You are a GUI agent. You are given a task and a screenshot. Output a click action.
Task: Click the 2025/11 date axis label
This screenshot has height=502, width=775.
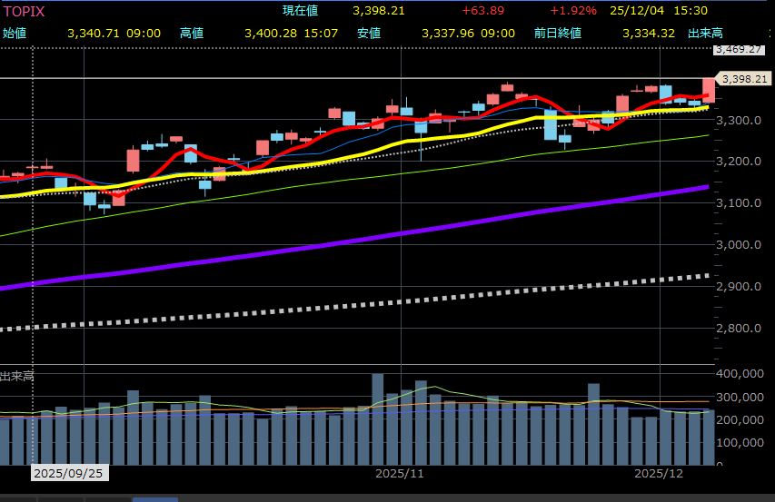tap(400, 473)
